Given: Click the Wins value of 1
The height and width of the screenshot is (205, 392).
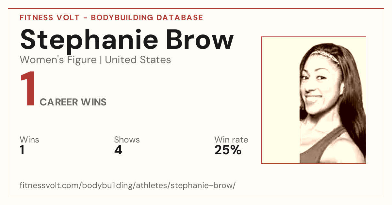Looking at the screenshot, I should [x=22, y=150].
